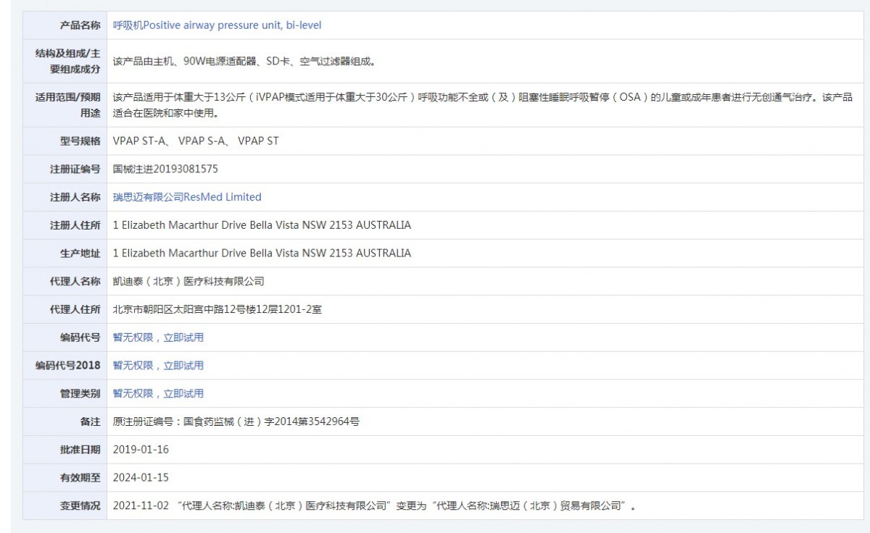This screenshot has width=870, height=533.
Task: Click the 备注 row label
Action: pyautogui.click(x=90, y=421)
